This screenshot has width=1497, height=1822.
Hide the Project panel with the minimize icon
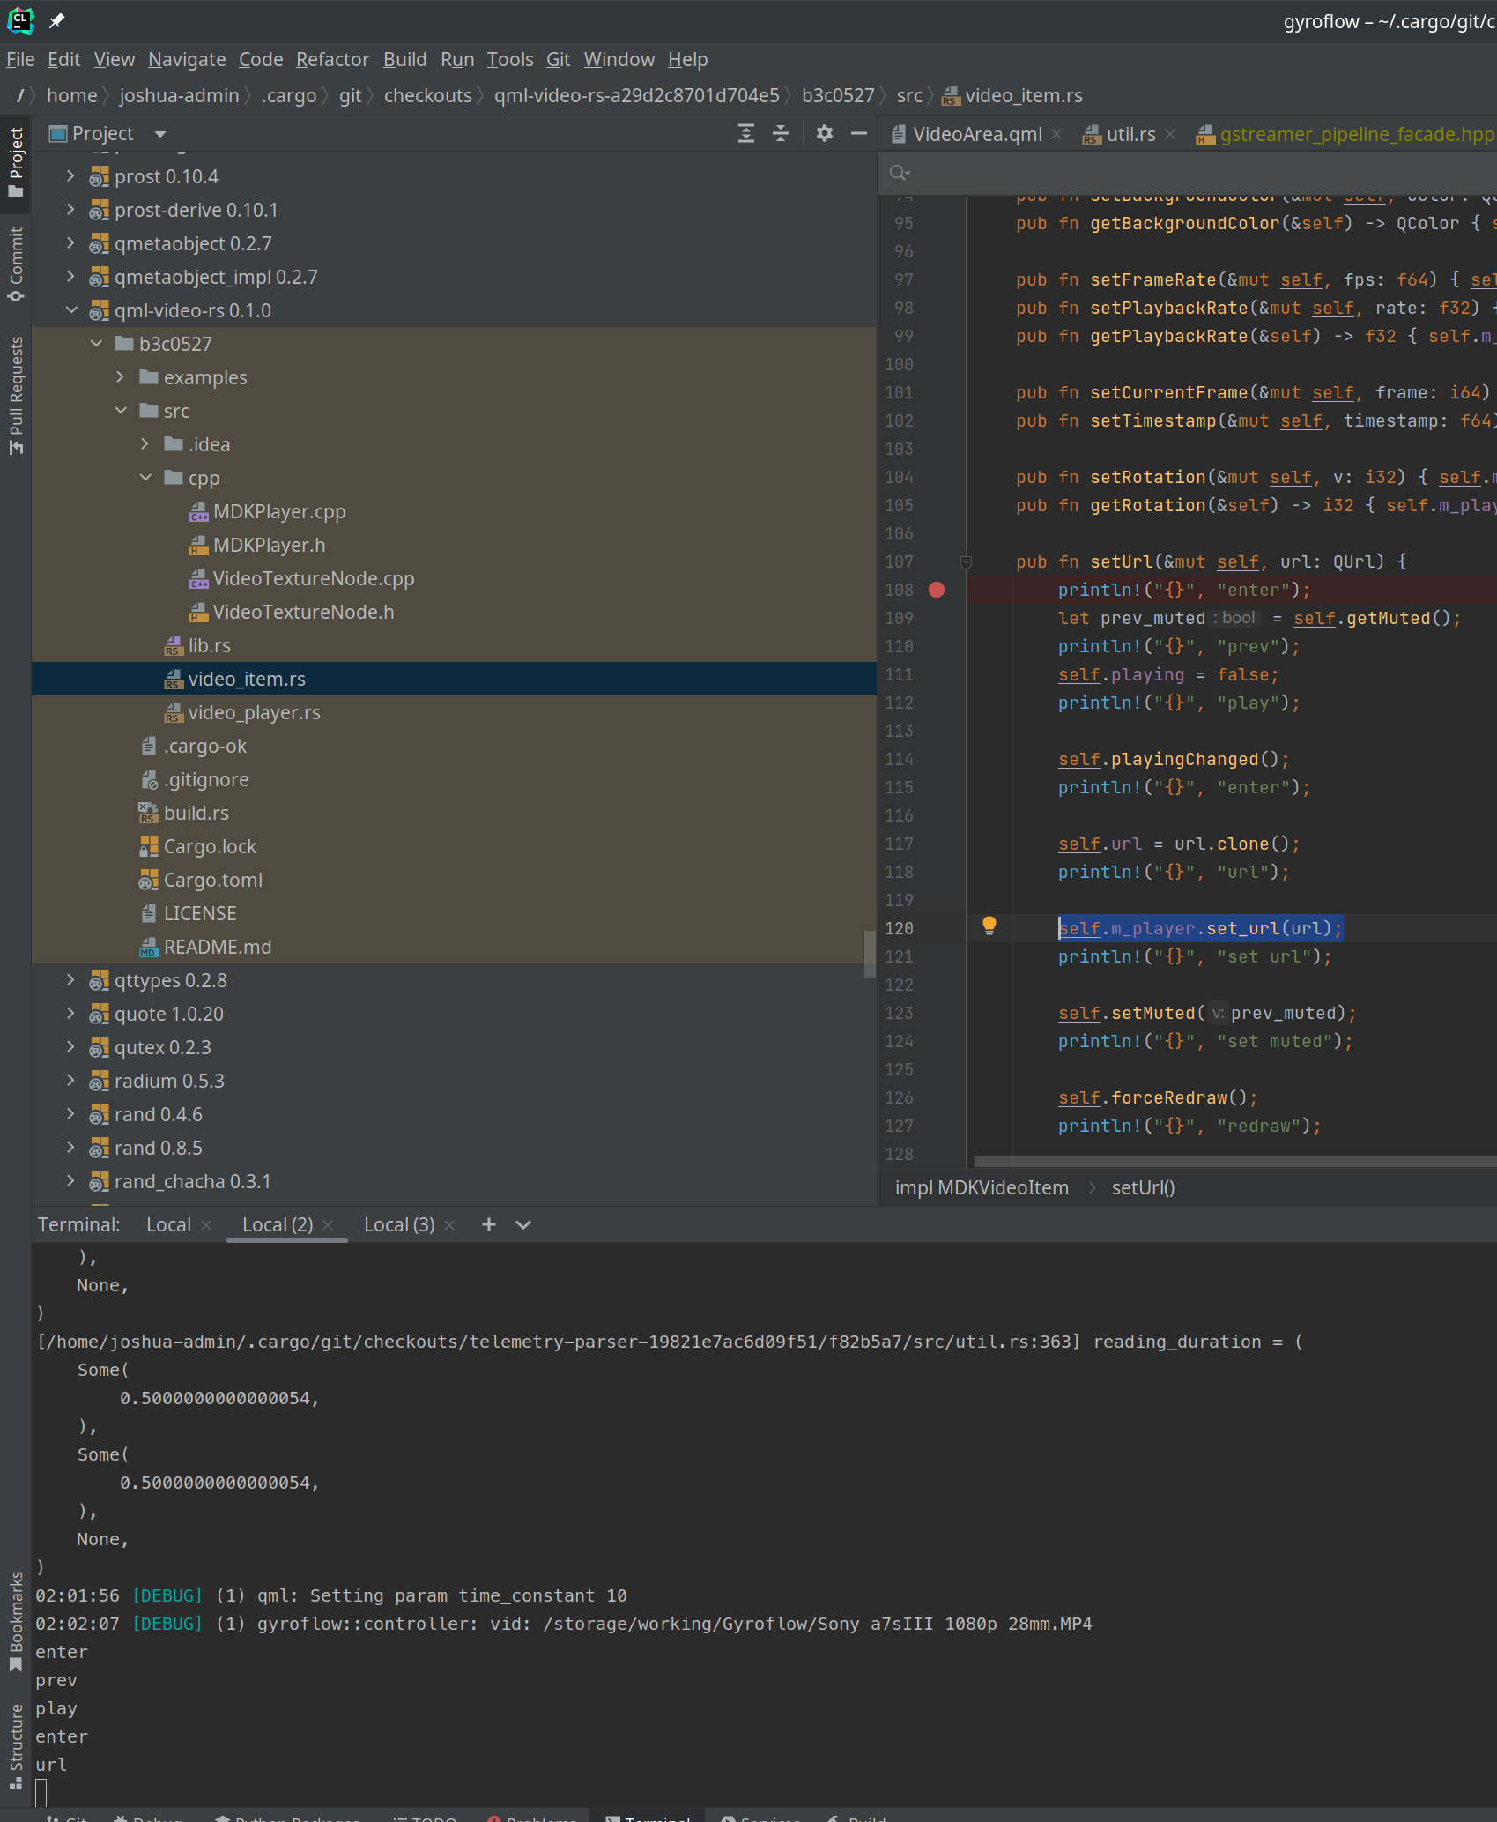(858, 133)
